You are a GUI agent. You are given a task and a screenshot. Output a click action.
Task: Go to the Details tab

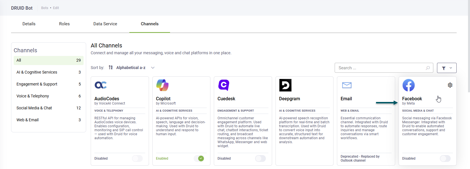tap(29, 24)
